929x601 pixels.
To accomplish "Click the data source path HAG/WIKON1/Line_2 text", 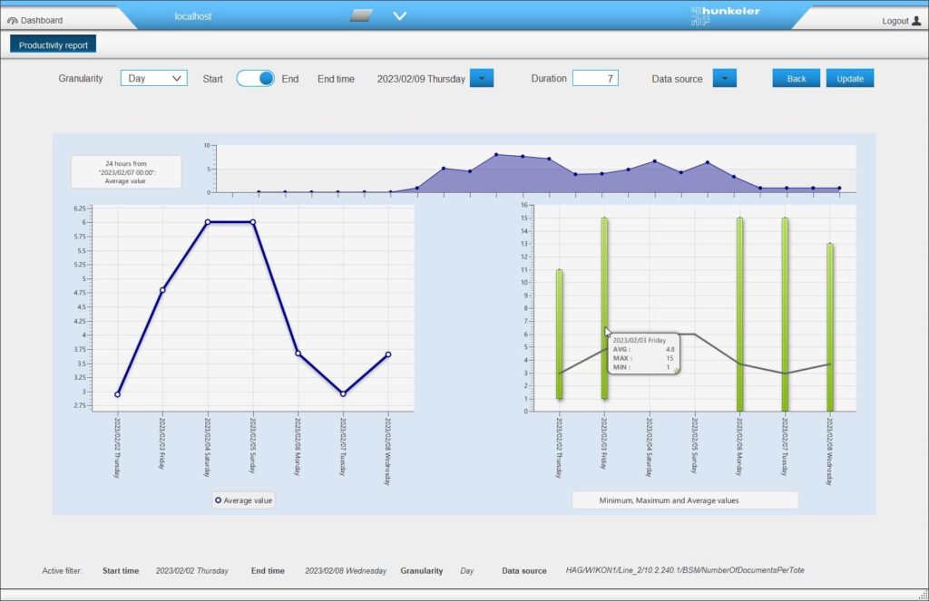I will (x=685, y=570).
